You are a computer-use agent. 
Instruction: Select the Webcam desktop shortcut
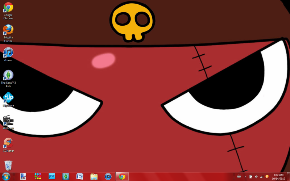coord(8,122)
